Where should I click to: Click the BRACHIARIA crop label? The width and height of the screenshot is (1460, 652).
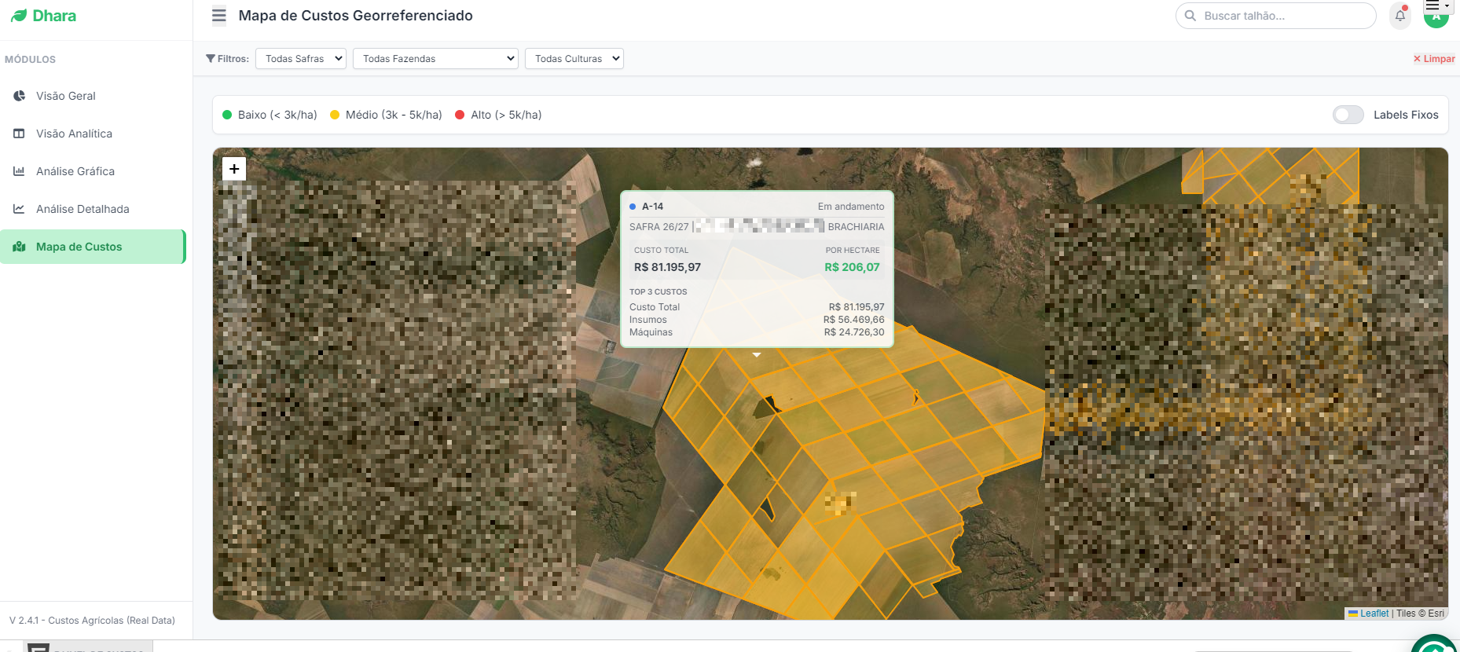click(857, 227)
